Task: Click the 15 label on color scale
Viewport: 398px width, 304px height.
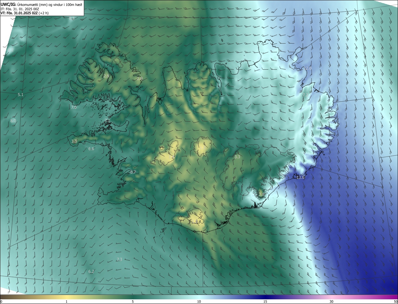Action: pyautogui.click(x=265, y=302)
